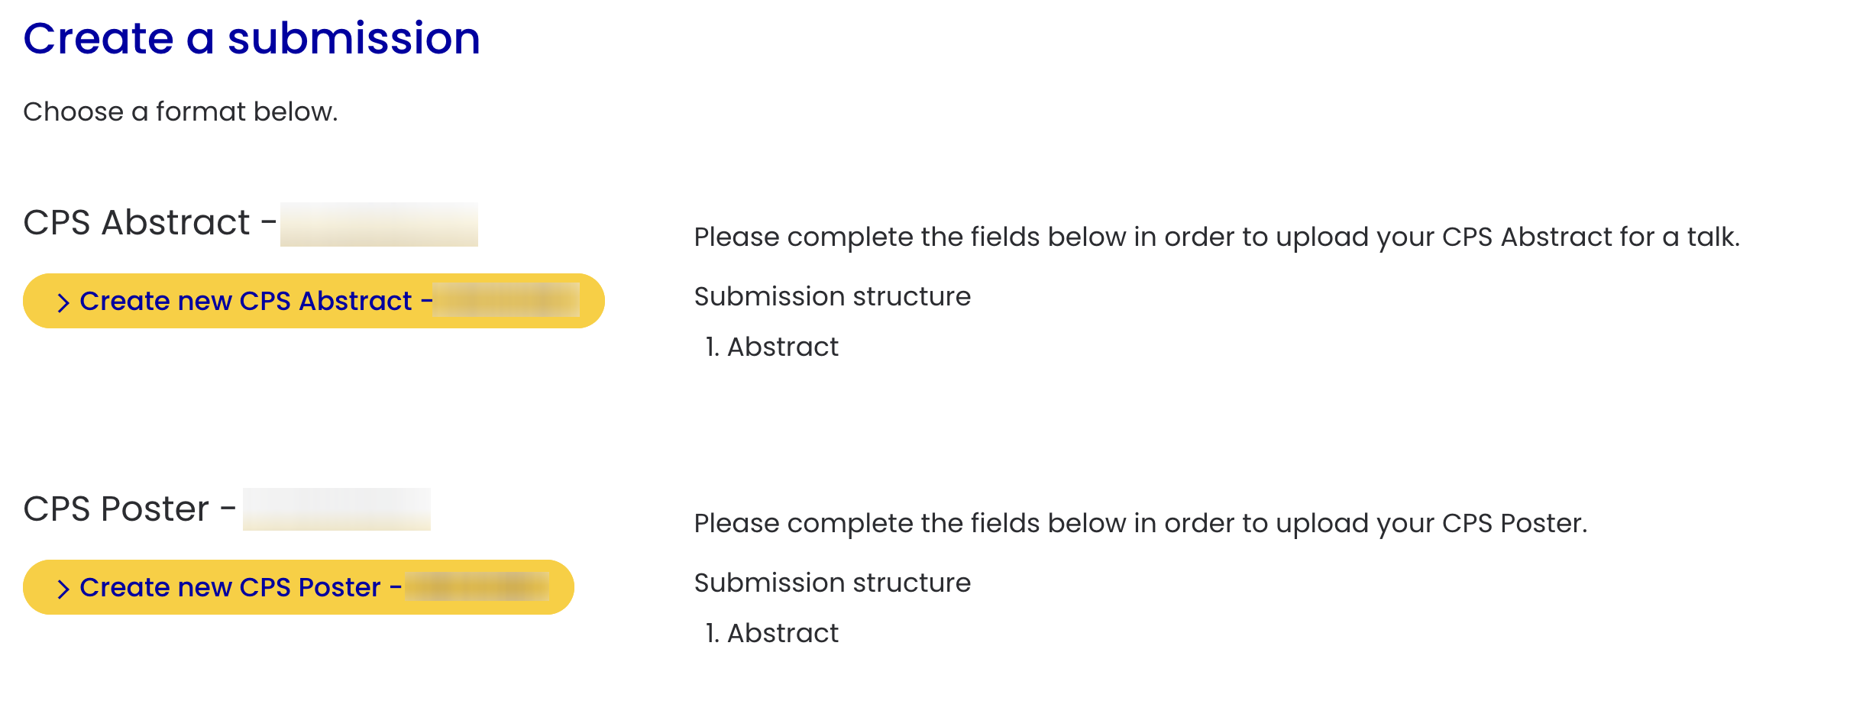The height and width of the screenshot is (704, 1850).
Task: Select the arrow glyph before 'Create new CPS Abstract'
Action: point(64,301)
